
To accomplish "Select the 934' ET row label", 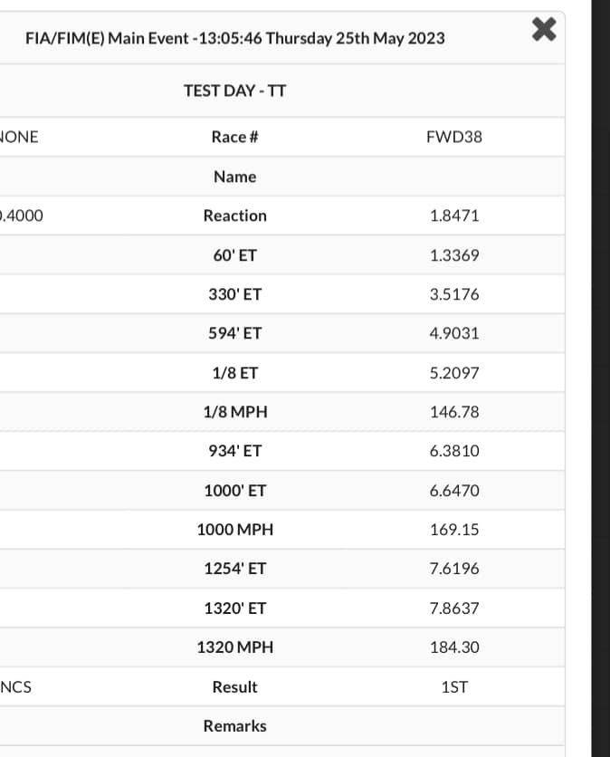I will [x=235, y=451].
